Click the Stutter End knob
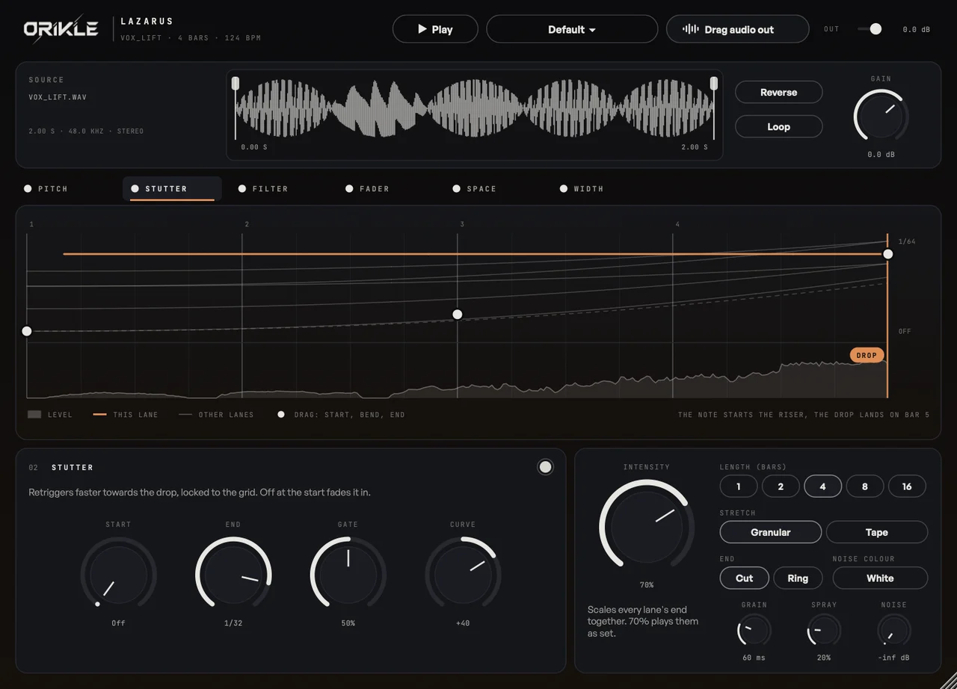The image size is (957, 689). [233, 574]
